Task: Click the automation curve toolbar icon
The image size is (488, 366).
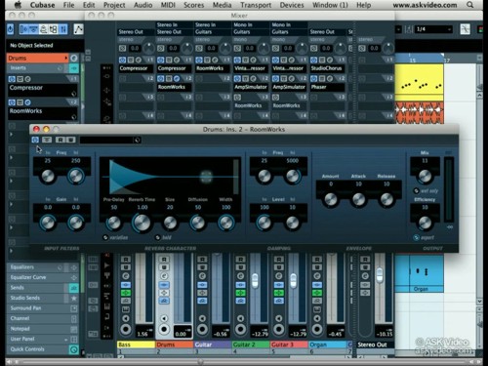Action: [x=78, y=29]
